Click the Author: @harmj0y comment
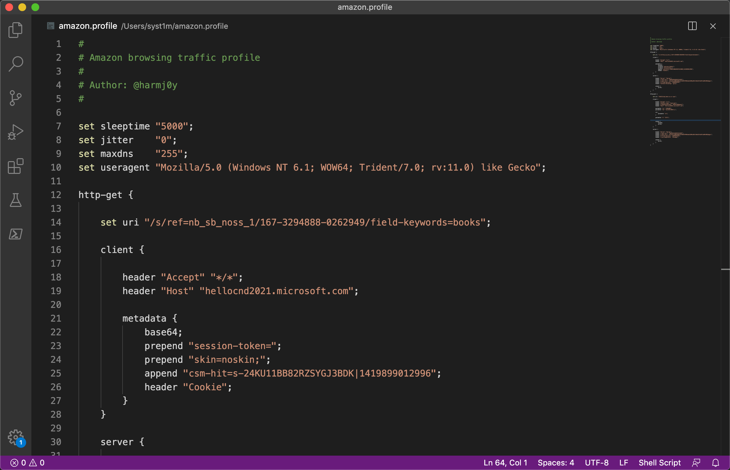This screenshot has width=730, height=470. [128, 85]
